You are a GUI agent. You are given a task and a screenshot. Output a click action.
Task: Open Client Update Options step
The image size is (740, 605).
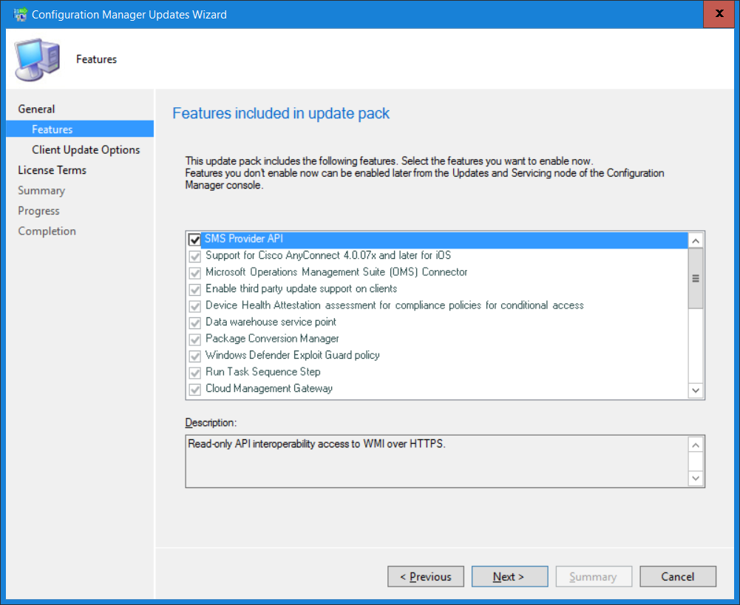(x=86, y=149)
